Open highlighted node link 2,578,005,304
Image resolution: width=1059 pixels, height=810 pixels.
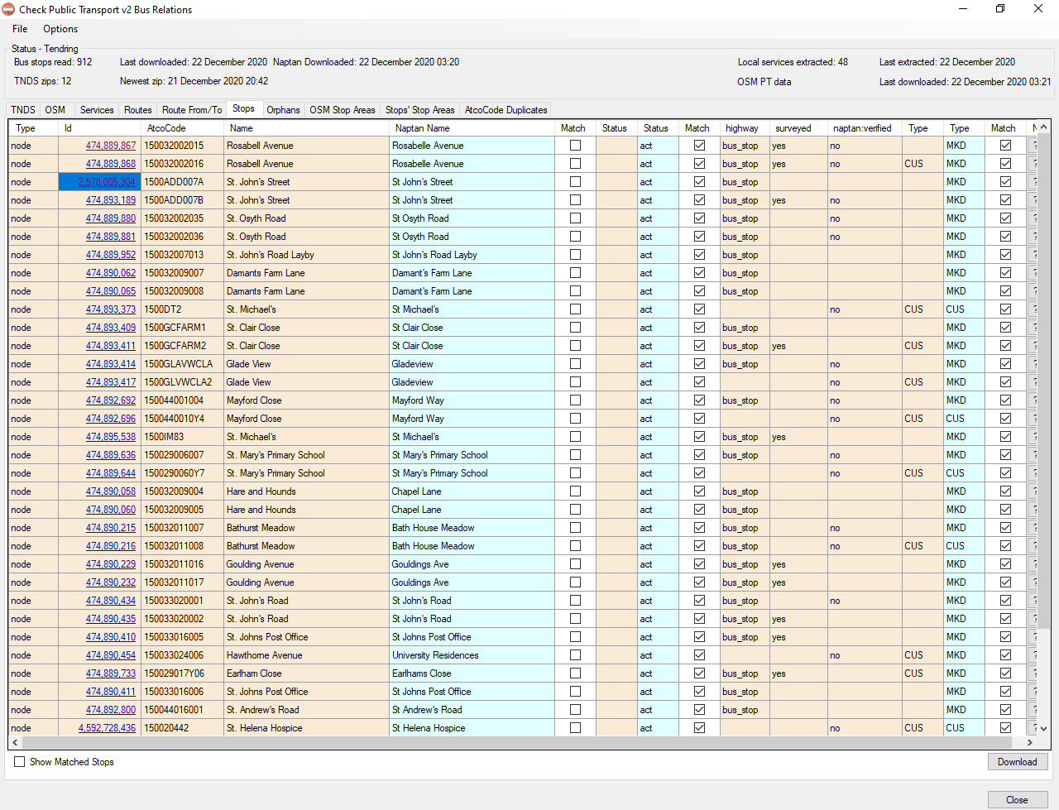point(107,182)
